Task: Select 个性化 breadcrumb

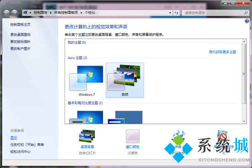Action: click(90, 12)
